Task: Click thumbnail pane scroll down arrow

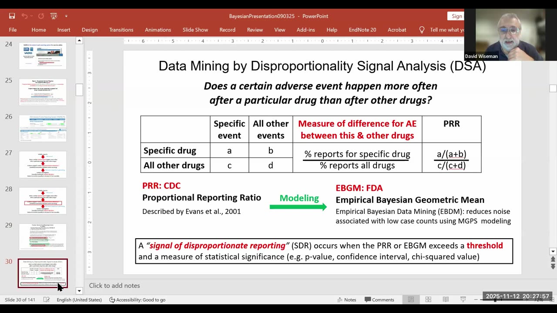Action: [79, 290]
